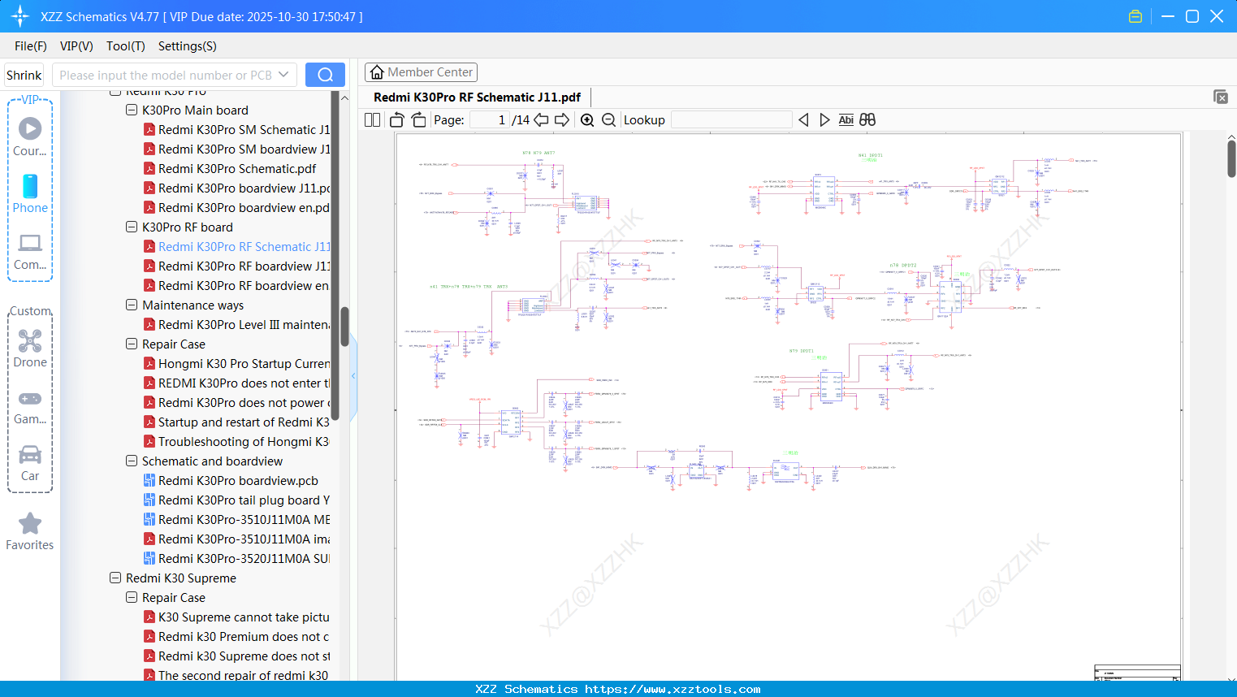Viewport: 1237px width, 697px height.
Task: Zoom out of the schematic
Action: [x=608, y=120]
